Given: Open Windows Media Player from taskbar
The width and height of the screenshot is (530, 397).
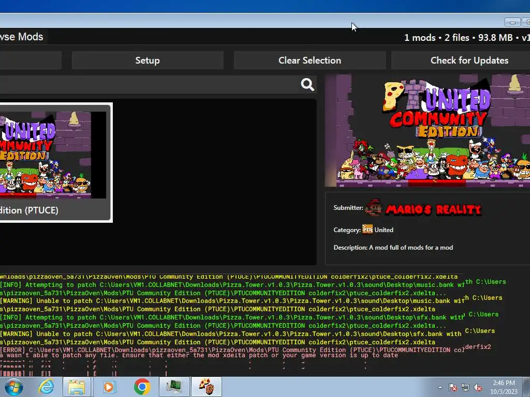Looking at the screenshot, I should click(109, 387).
